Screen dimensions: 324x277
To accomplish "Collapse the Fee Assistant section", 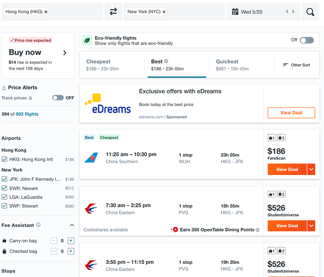I will 72,225.
